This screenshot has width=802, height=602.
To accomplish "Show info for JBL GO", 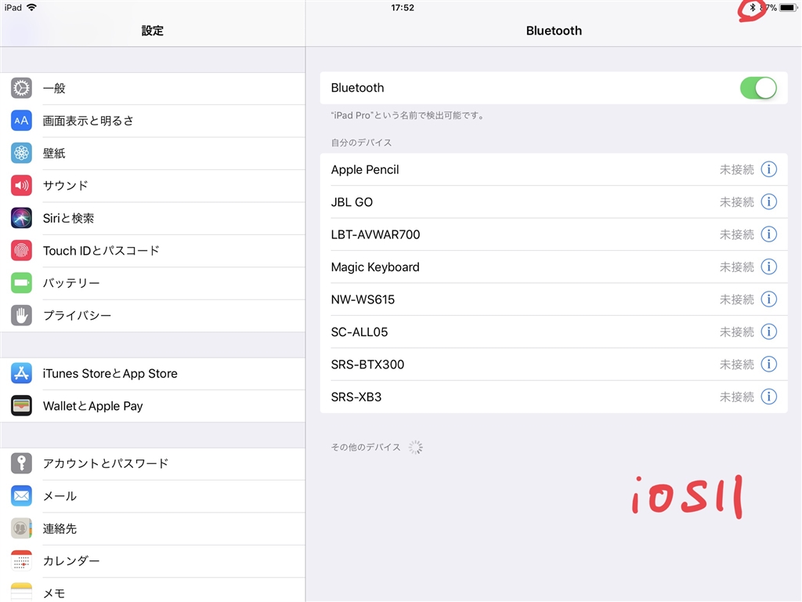I will (x=769, y=201).
